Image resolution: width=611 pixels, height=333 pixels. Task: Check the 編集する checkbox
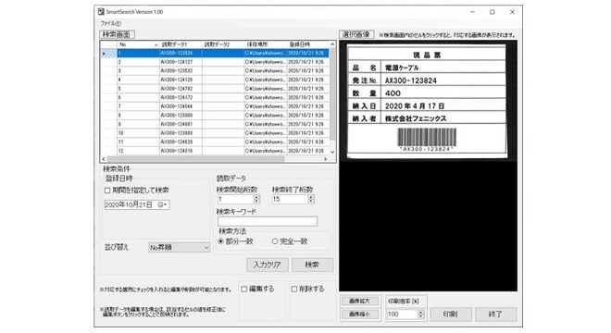click(244, 289)
